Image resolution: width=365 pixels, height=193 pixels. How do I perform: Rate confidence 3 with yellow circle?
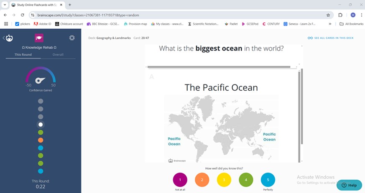coord(224,180)
